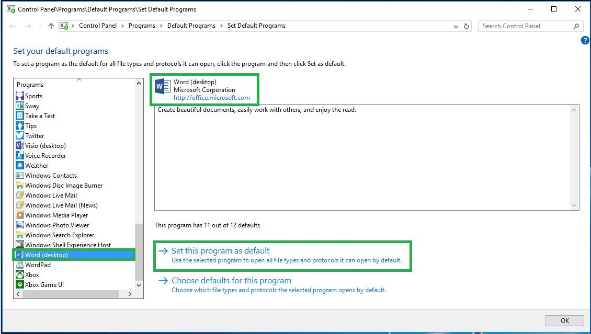Click the Sway program icon
This screenshot has width=591, height=334.
tap(19, 106)
